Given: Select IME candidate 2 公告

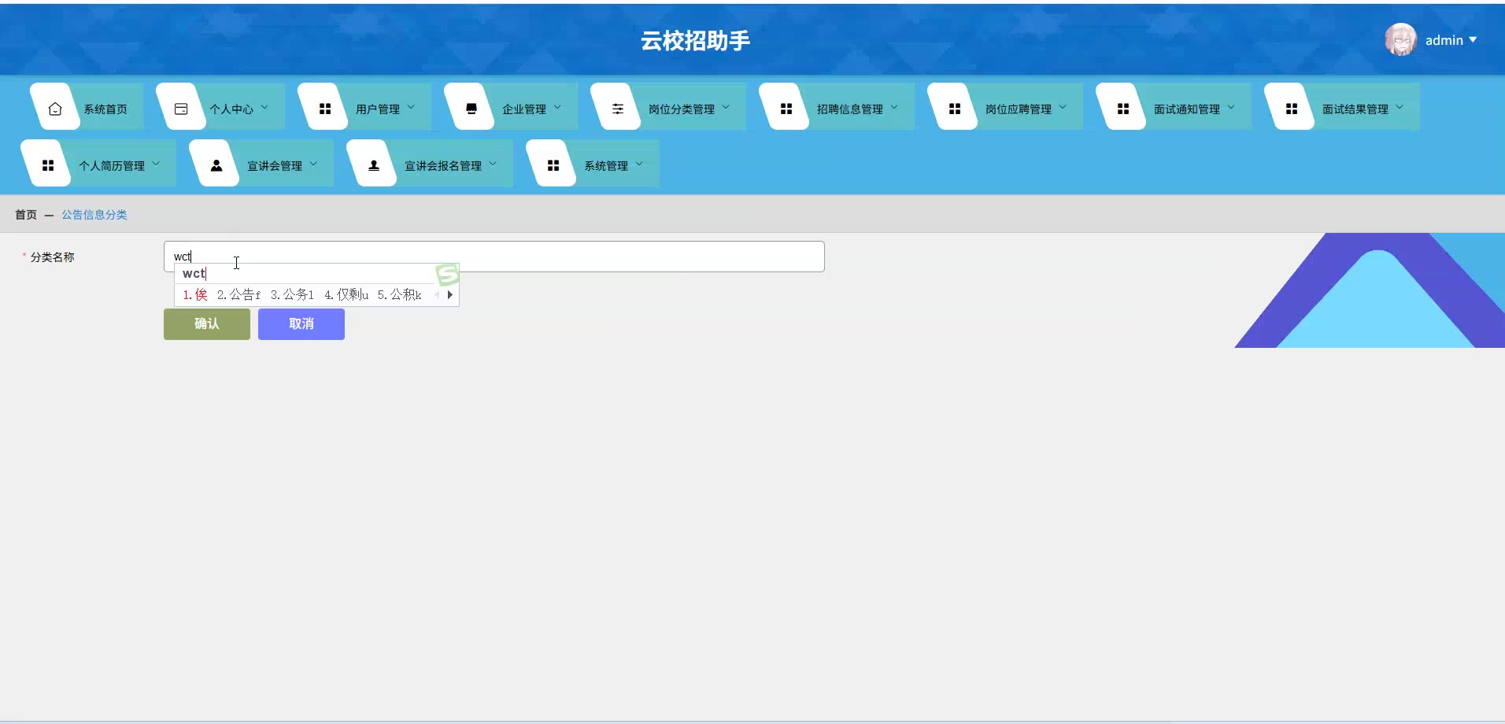Looking at the screenshot, I should click(x=239, y=295).
